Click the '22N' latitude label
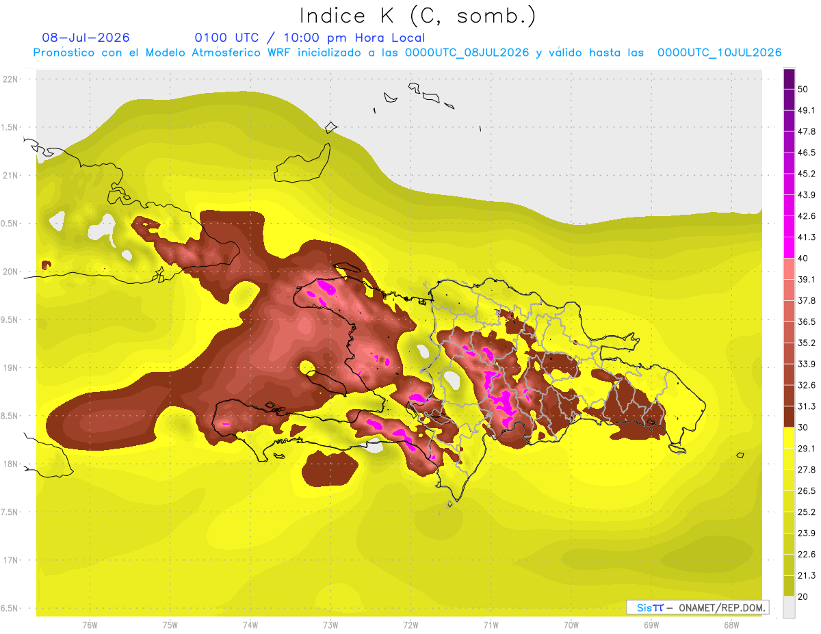Viewport: 821px width, 634px height. [11, 79]
